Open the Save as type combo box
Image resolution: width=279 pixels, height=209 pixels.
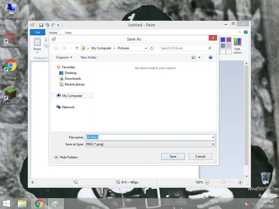(x=150, y=144)
